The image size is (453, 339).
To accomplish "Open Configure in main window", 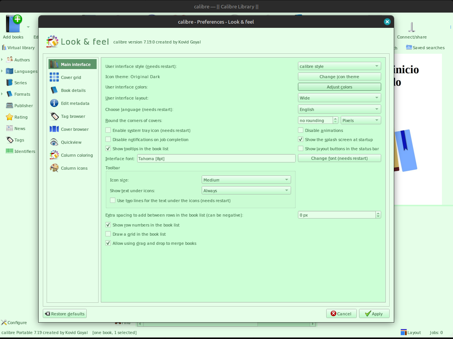I will click(x=14, y=323).
